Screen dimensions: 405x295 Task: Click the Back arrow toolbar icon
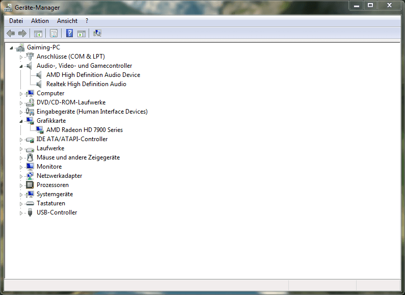[11, 33]
